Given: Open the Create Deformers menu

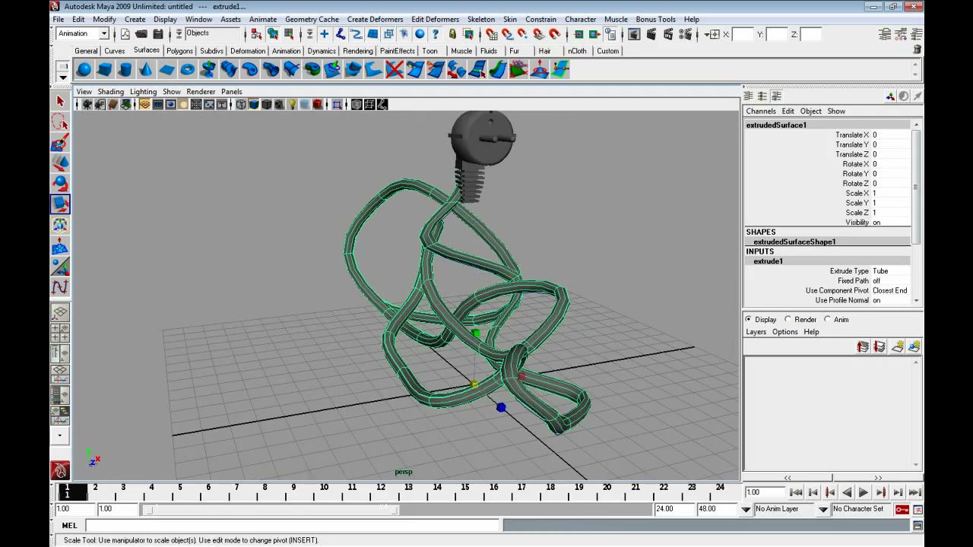Looking at the screenshot, I should tap(375, 19).
